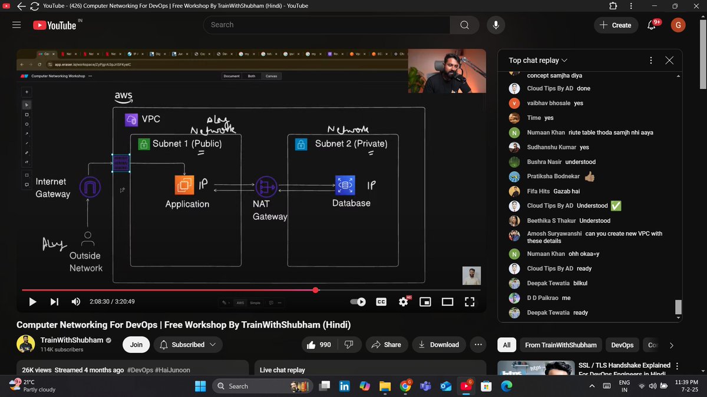Screen dimensions: 707x397
Task: Like the video
Action: (x=319, y=345)
